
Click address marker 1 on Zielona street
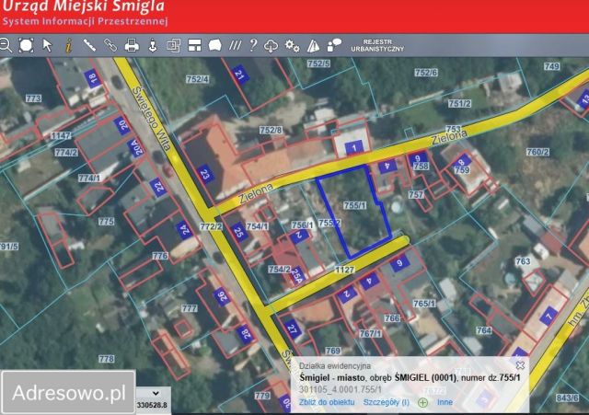point(353,147)
